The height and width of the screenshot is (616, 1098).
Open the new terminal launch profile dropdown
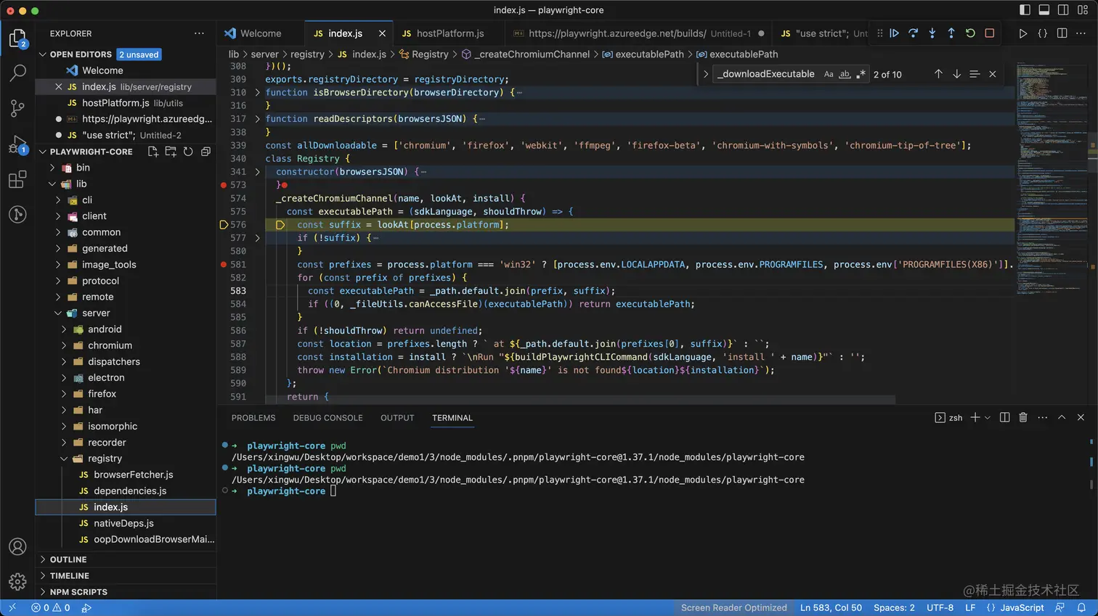click(987, 417)
